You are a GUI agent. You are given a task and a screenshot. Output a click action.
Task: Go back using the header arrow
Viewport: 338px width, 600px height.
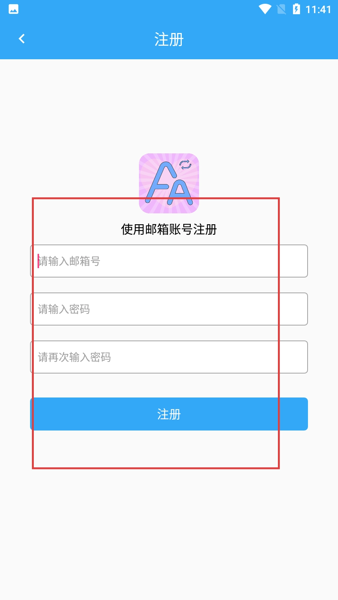point(22,39)
